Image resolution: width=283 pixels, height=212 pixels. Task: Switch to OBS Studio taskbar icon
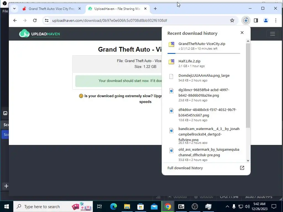[x=195, y=206]
